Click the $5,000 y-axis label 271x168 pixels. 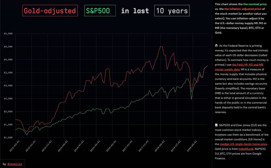coord(8,34)
